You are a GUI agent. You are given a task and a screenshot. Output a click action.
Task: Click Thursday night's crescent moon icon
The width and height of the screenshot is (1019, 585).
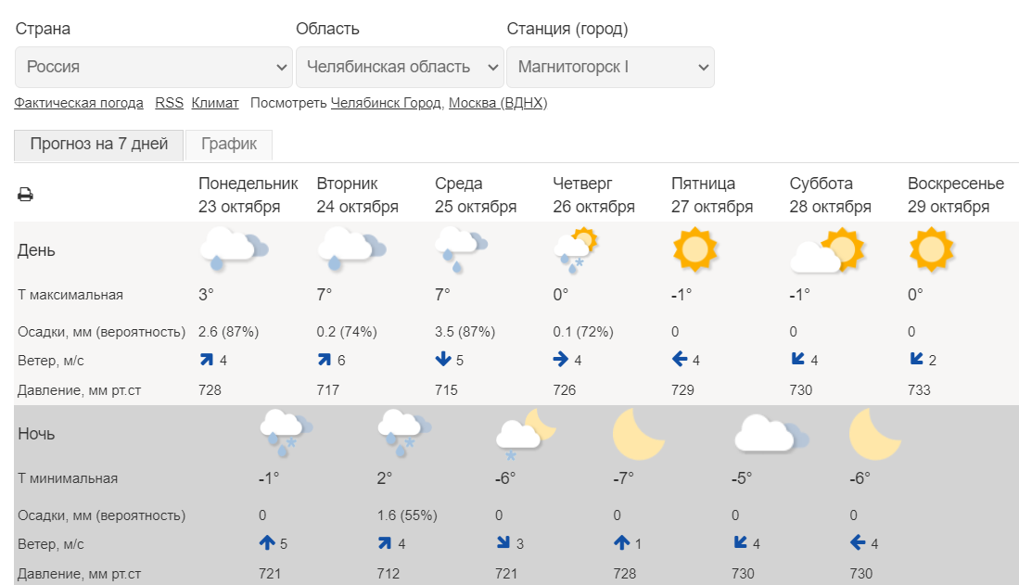(638, 434)
